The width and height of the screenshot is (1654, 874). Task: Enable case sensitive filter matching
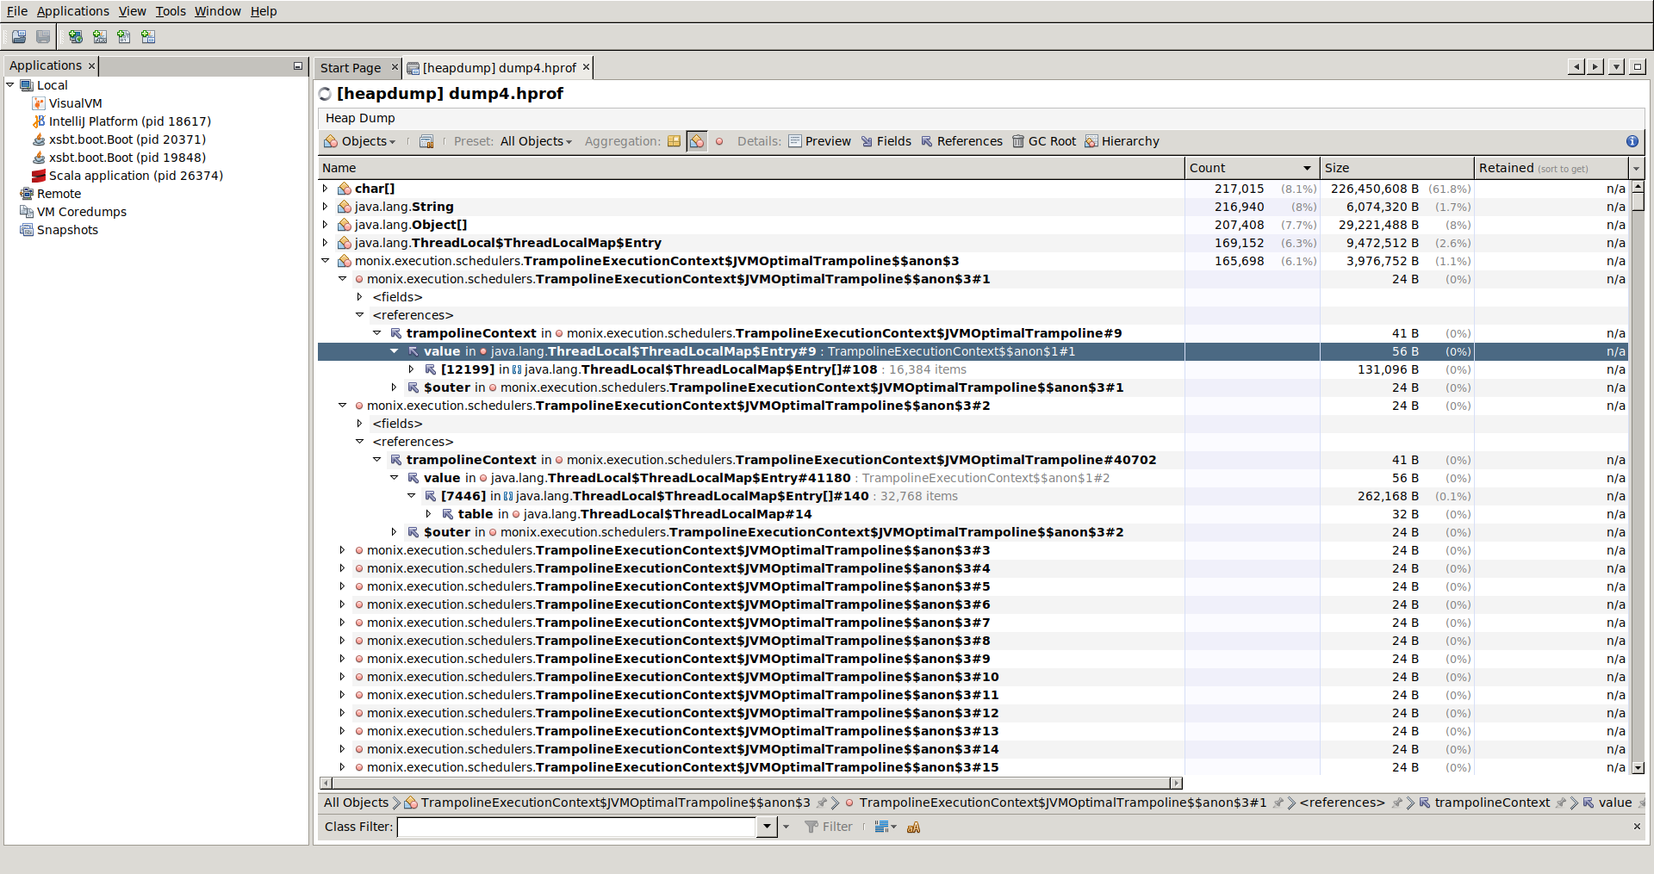913,828
